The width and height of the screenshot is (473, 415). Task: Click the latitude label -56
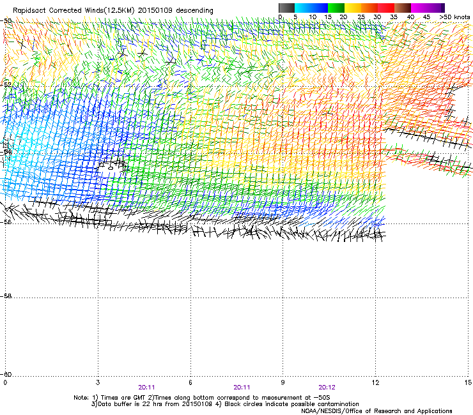click(6, 222)
